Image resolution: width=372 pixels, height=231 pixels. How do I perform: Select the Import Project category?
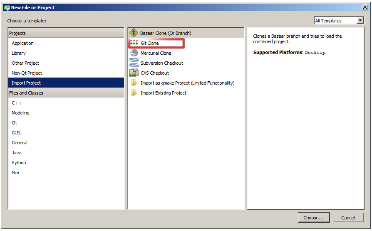coord(66,83)
